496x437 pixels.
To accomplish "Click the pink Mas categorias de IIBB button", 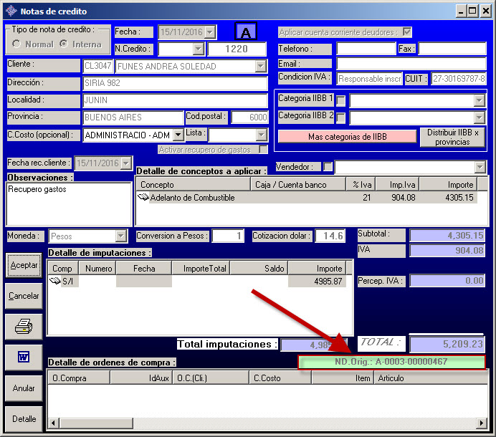I will (x=347, y=136).
